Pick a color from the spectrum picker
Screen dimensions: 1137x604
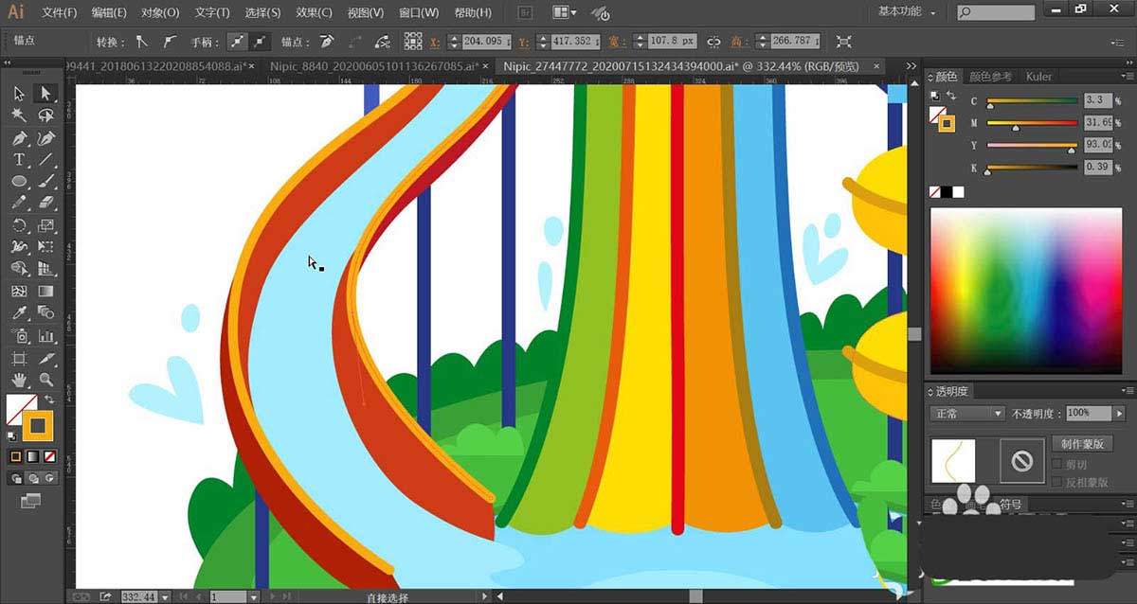[x=1028, y=290]
